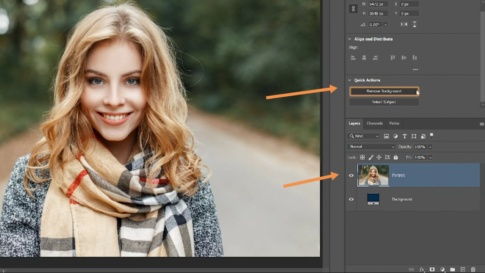
Task: Flip the layer horizontally
Action: [404, 24]
